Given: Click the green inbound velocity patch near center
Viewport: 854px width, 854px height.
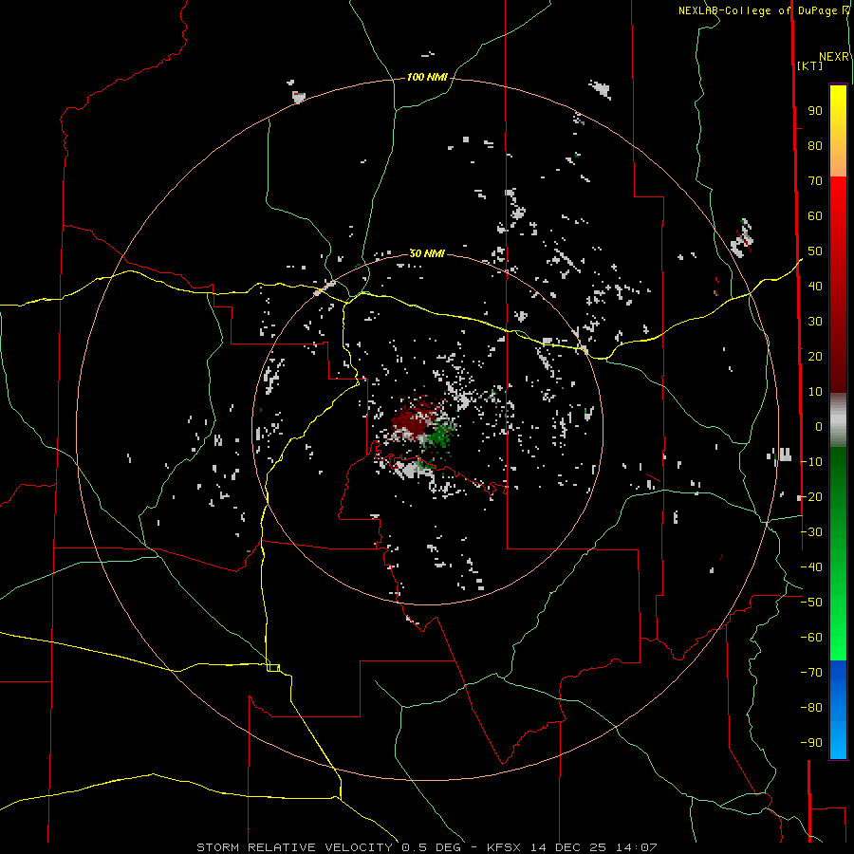Looking at the screenshot, I should click(438, 435).
